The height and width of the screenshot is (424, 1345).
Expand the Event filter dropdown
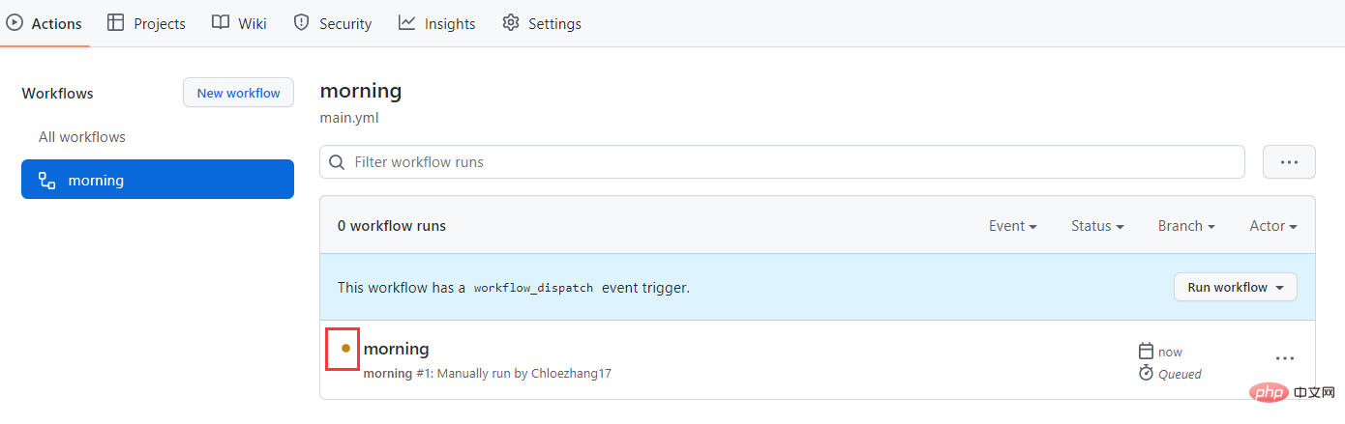pos(1012,226)
